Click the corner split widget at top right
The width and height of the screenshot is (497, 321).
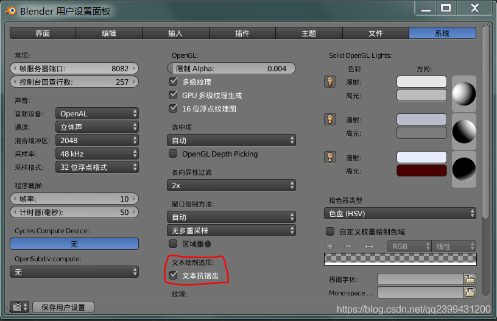point(488,26)
